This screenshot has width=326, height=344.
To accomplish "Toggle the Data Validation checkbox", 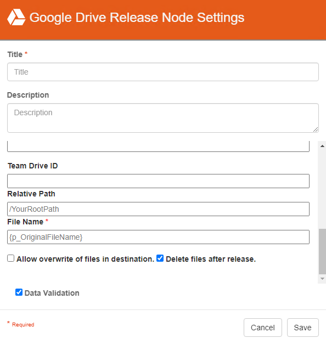I will click(x=19, y=292).
